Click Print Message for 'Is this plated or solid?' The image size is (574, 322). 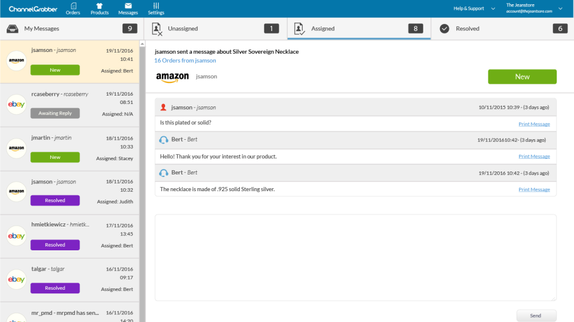(x=534, y=124)
